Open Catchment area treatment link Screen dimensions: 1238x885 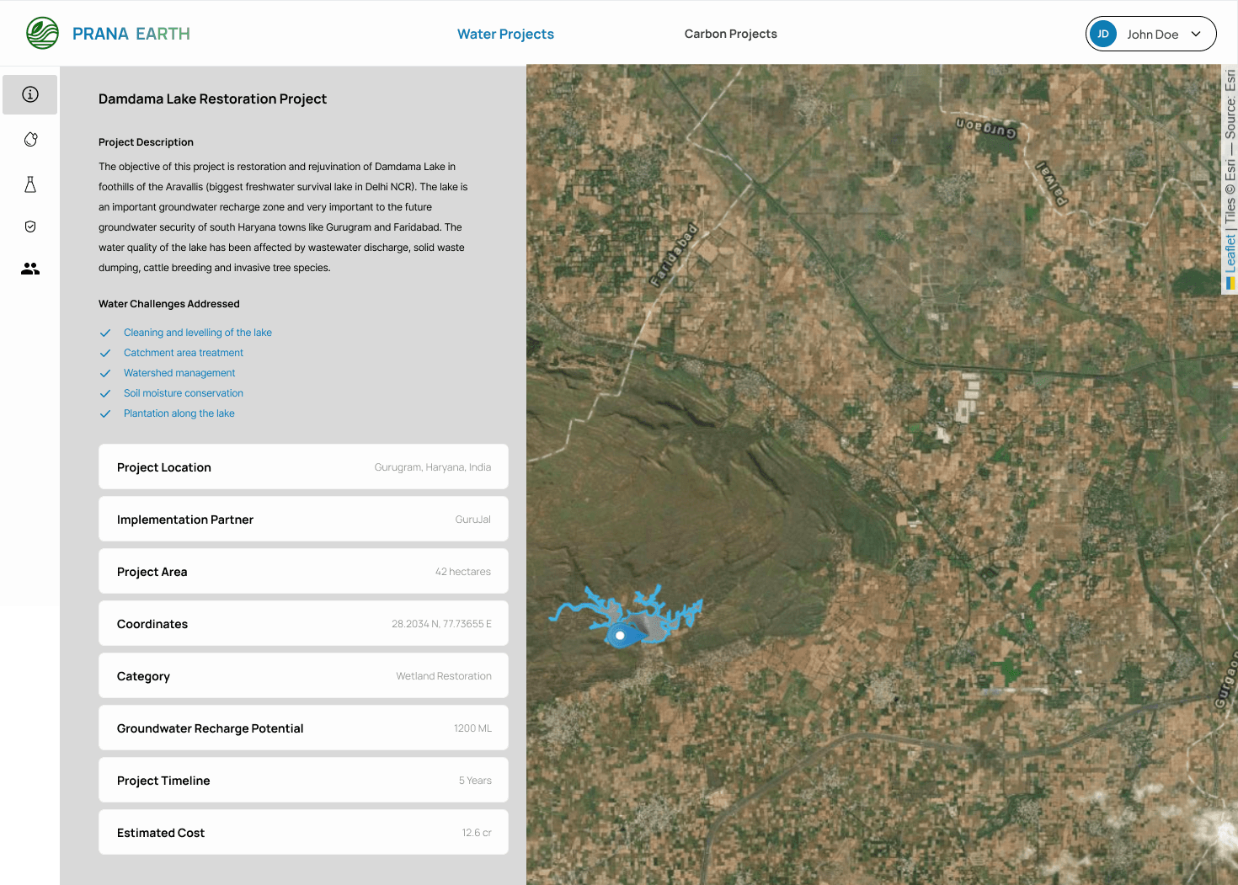(184, 353)
